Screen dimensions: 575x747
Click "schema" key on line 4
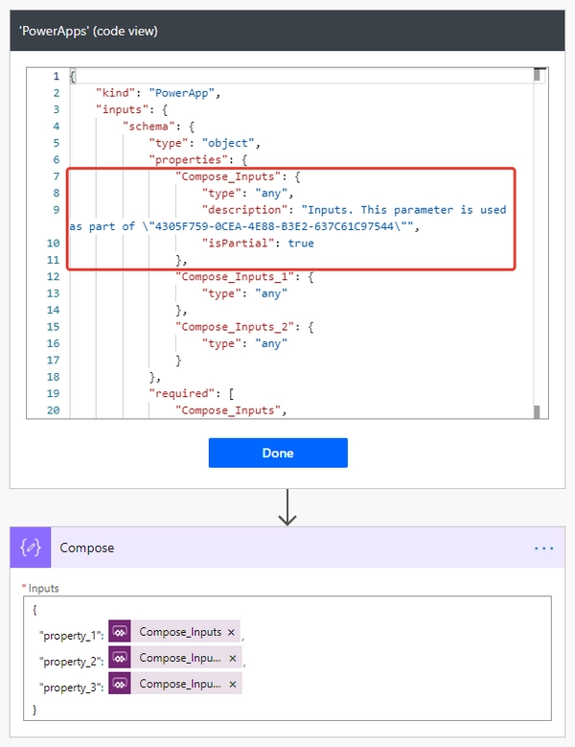[x=149, y=127]
